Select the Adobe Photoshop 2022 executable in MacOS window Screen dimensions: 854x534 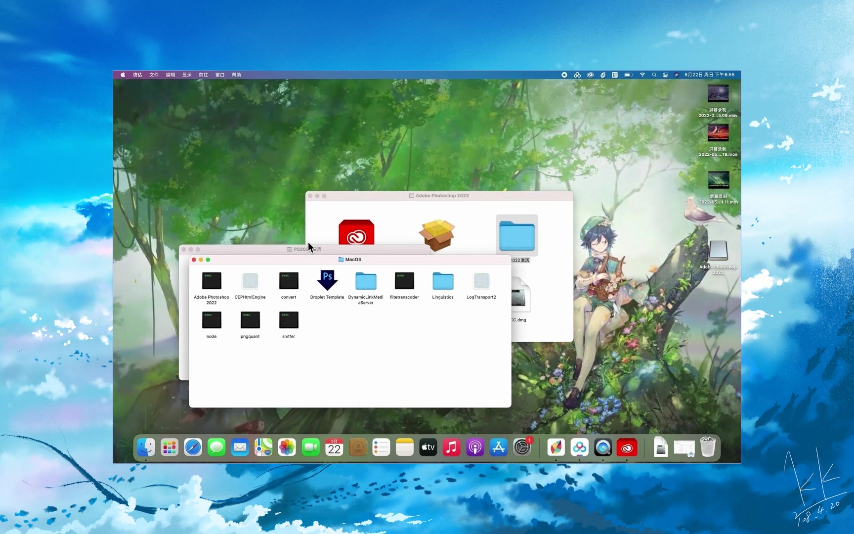point(212,281)
